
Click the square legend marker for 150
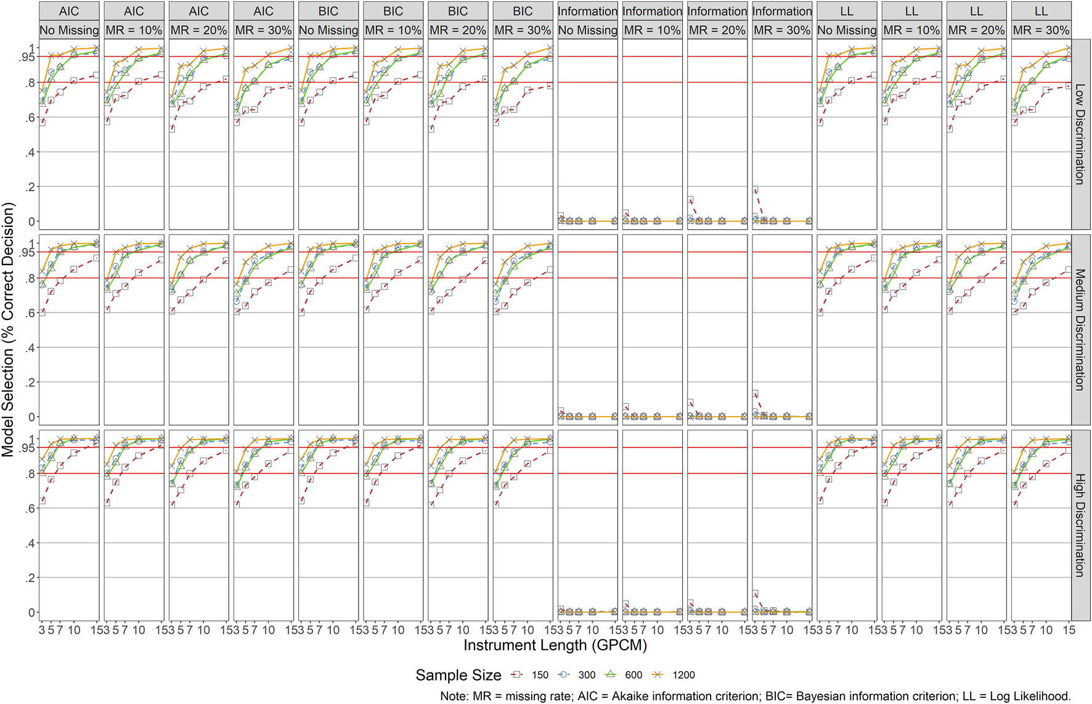click(516, 675)
